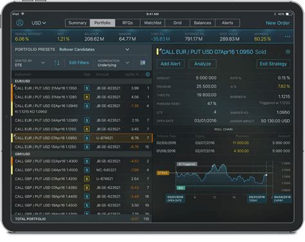Click the Winners 60.25% stat

(263, 37)
